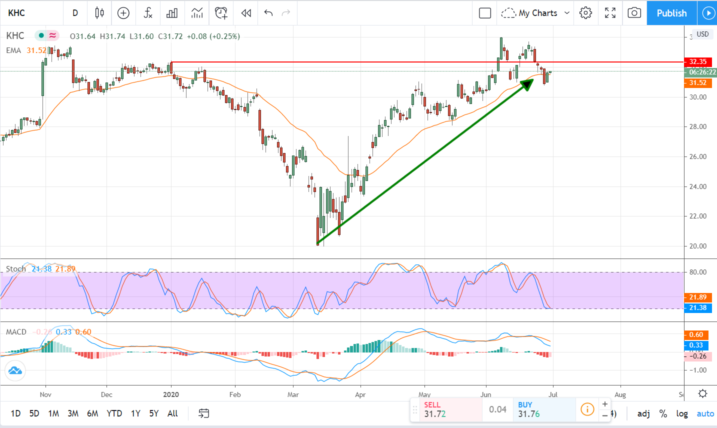Enter fullscreen mode
This screenshot has width=717, height=428.
coord(610,13)
